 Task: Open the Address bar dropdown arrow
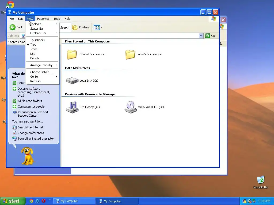tap(201, 36)
